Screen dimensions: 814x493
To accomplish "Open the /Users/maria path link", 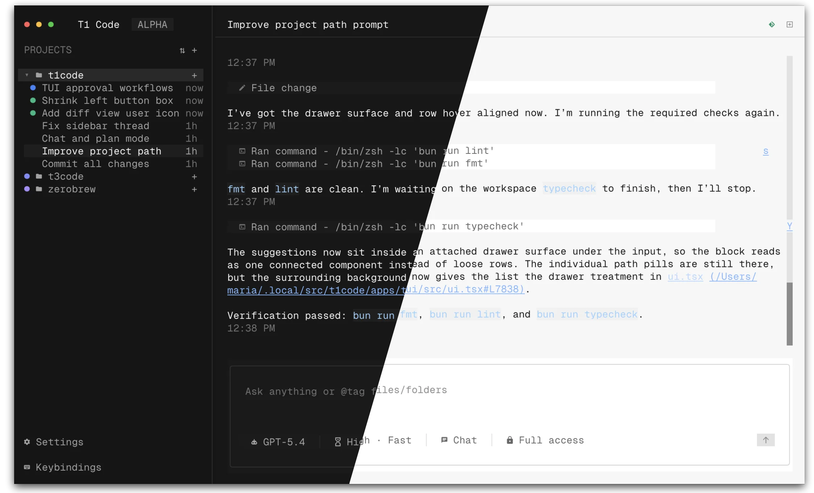I will point(376,290).
